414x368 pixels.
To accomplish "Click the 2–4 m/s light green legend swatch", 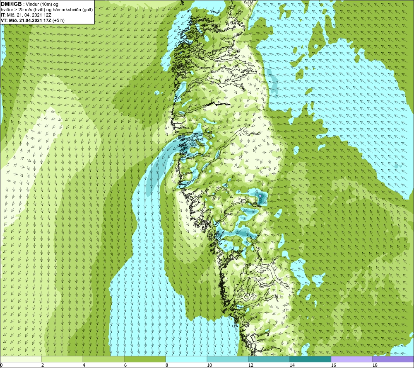I will point(62,359).
